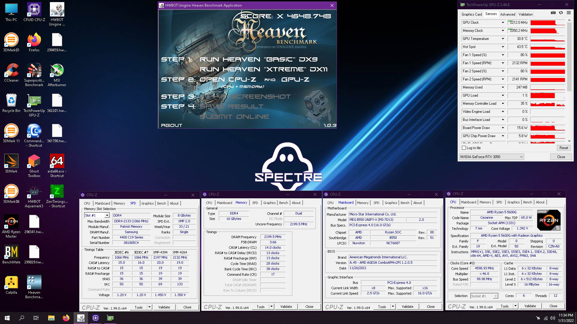Click the volume icon in system tray

point(552,318)
